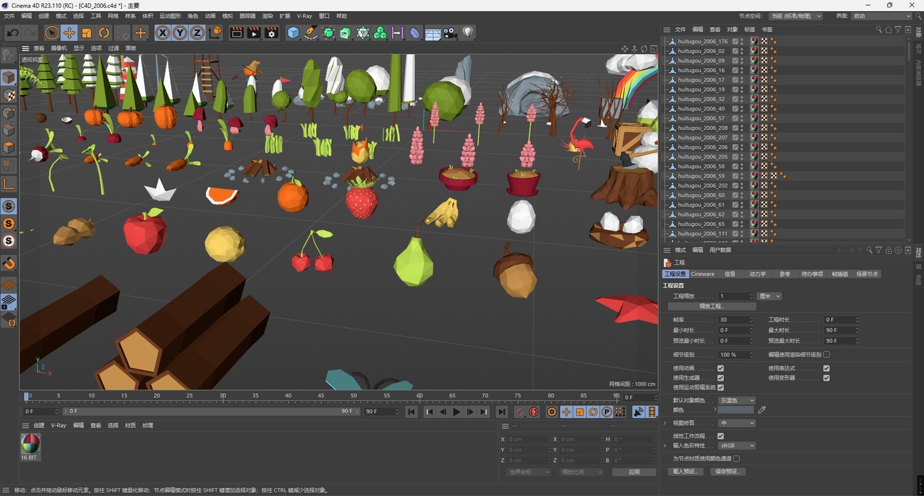Add a cube primitive from toolbar
The height and width of the screenshot is (496, 924).
click(293, 33)
